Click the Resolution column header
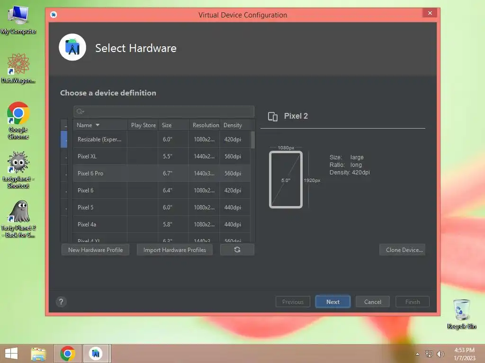Viewport: 485px width, 363px height. pos(205,125)
